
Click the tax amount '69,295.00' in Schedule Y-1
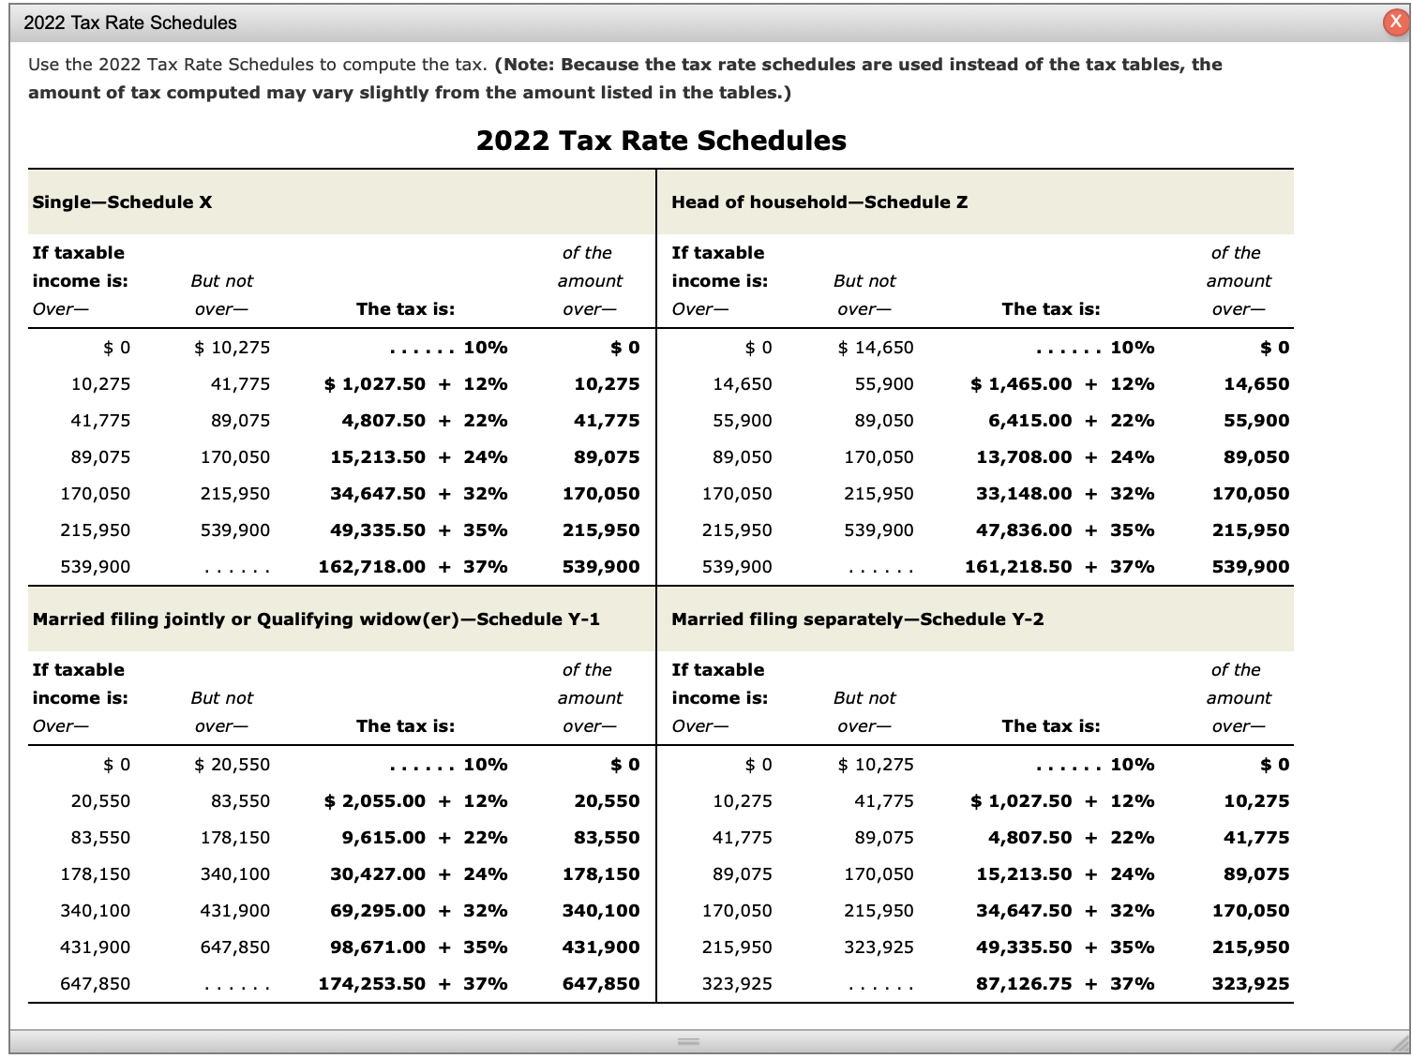[x=378, y=911]
